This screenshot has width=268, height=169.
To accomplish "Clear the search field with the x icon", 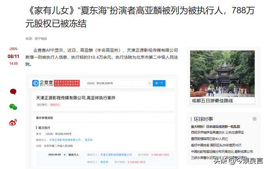I will 149,83.
